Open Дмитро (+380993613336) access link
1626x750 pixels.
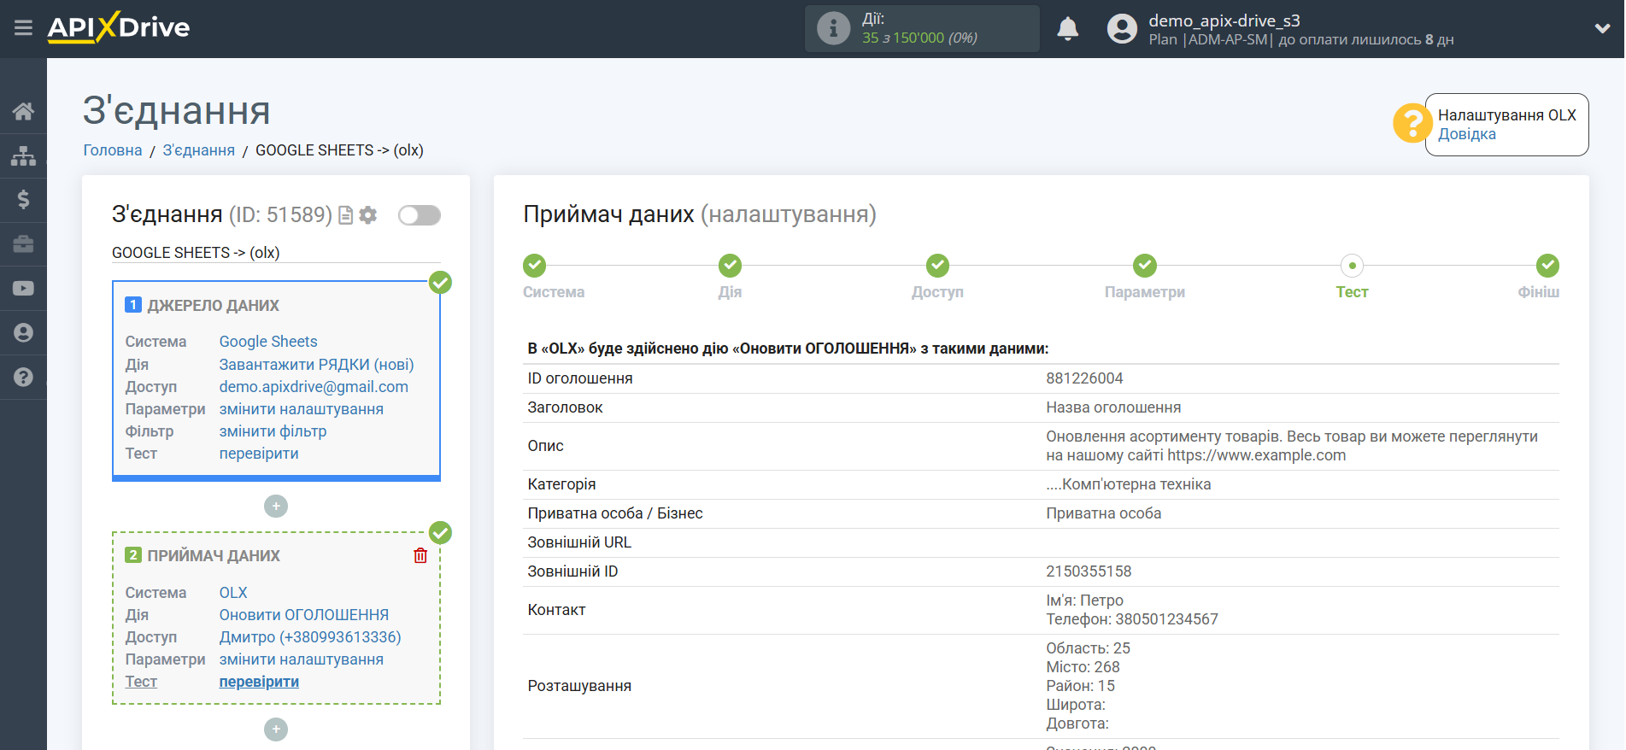point(310,637)
